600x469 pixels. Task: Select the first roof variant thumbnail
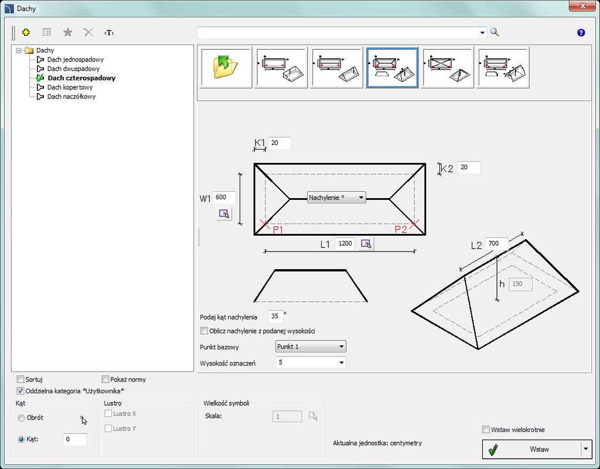(281, 68)
